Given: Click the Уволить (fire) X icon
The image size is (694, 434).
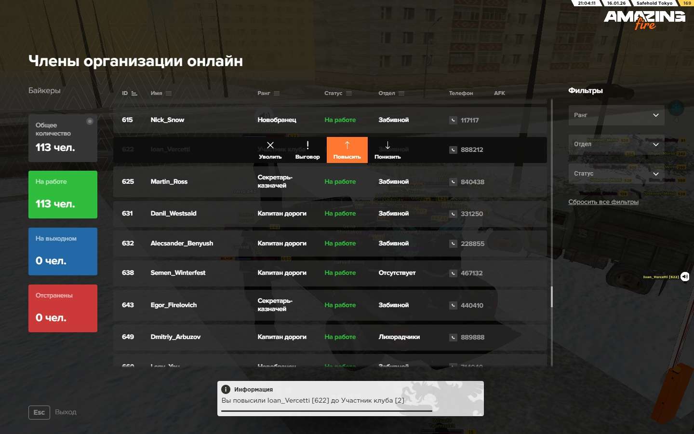Looking at the screenshot, I should 270,146.
